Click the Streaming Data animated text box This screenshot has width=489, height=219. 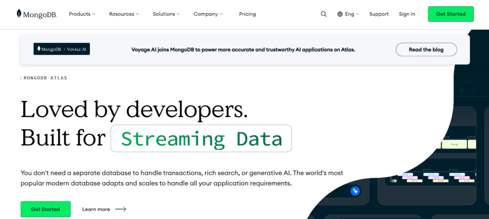click(x=201, y=138)
